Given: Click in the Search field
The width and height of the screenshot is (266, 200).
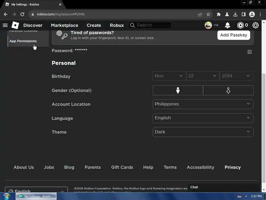Looking at the screenshot, I should coord(150,25).
